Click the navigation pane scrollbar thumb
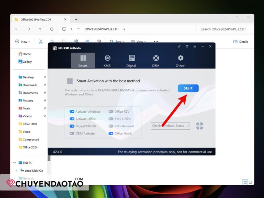264x198 pixels. tap(49, 158)
